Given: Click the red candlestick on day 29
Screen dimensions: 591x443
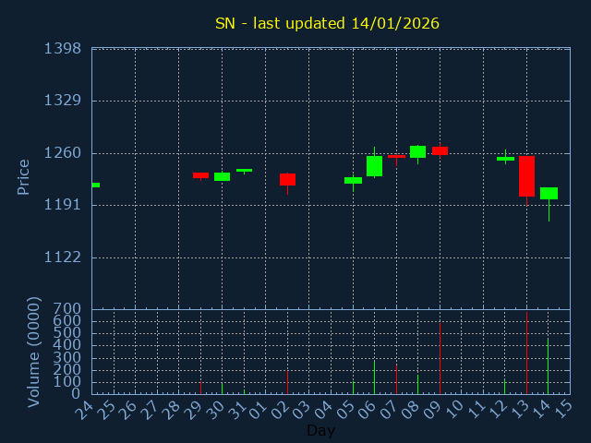Looking at the screenshot, I should click(x=200, y=174).
